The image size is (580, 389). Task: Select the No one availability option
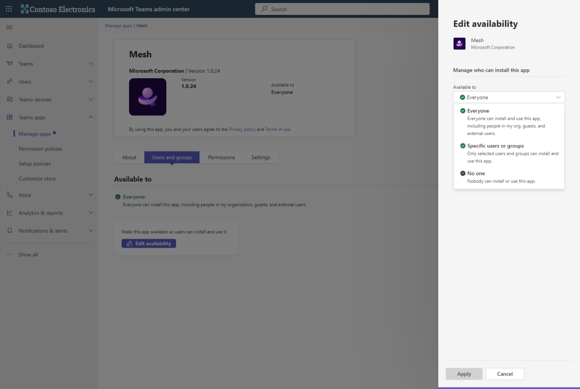(476, 174)
